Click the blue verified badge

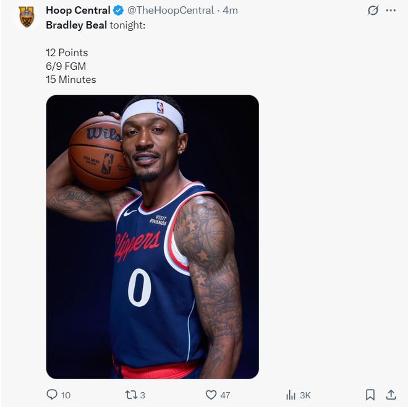tap(118, 11)
